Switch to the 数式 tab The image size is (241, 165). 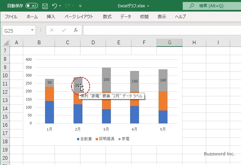click(x=107, y=16)
